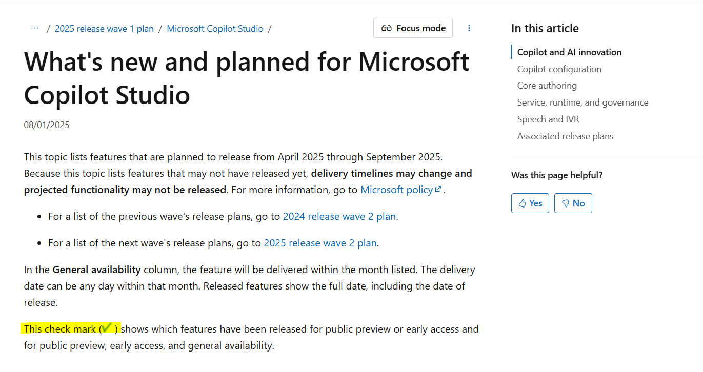This screenshot has width=703, height=372.
Task: Click the thumbs-up icon in Yes
Action: [x=523, y=203]
